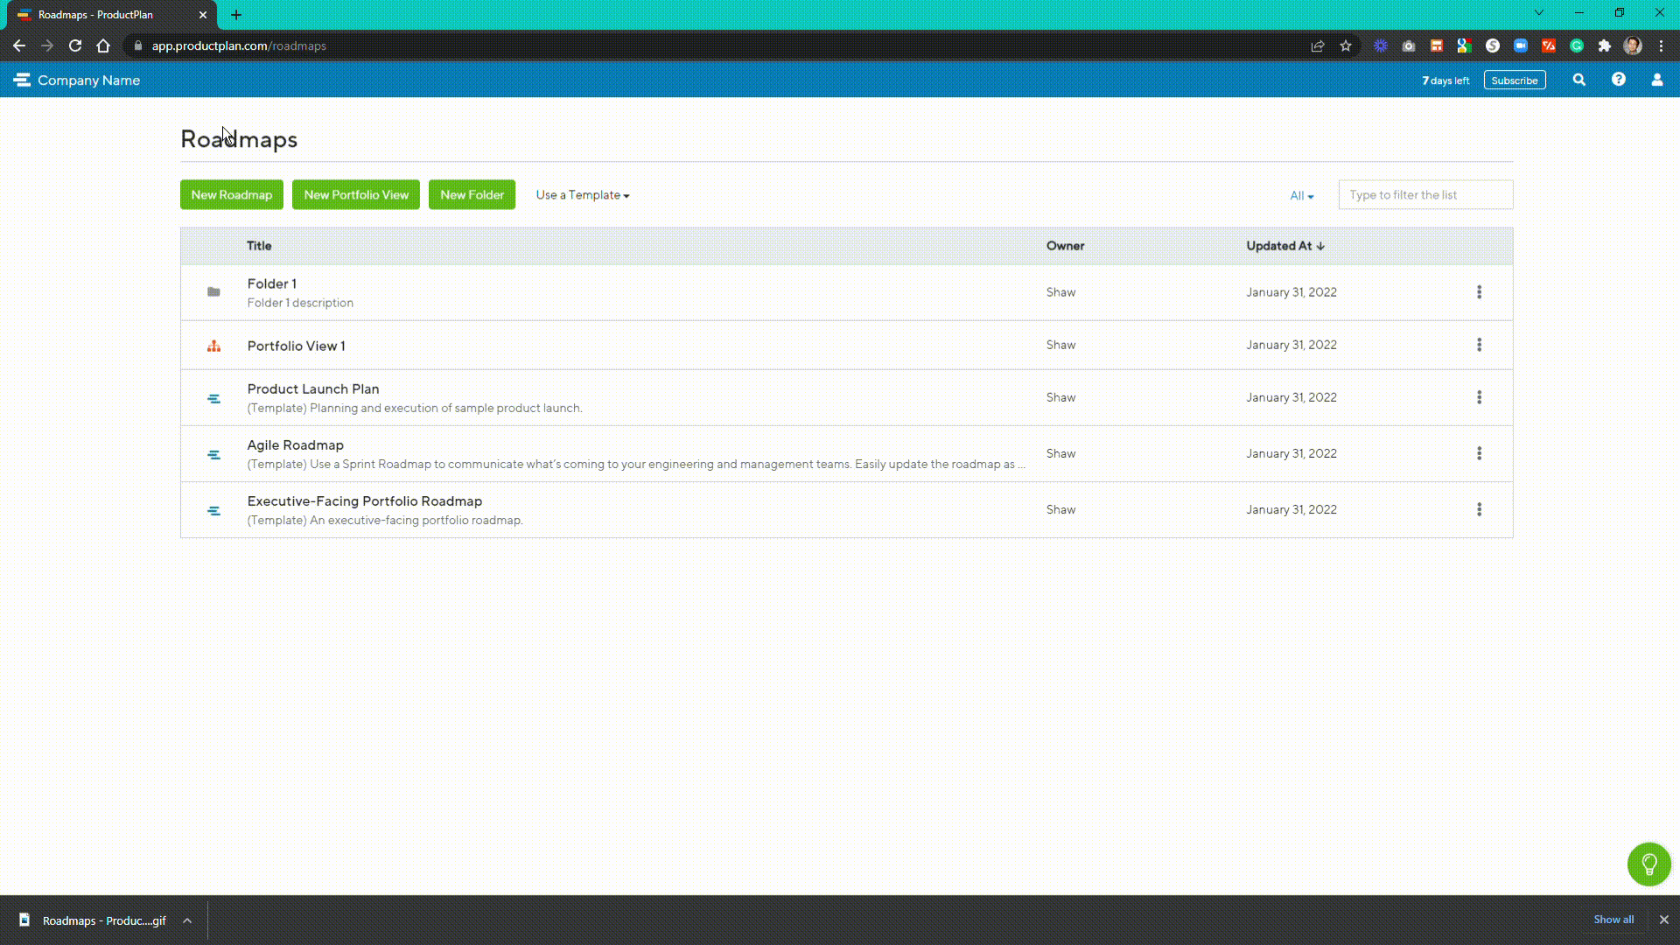Open Chrome's three-dot menu

(1661, 45)
